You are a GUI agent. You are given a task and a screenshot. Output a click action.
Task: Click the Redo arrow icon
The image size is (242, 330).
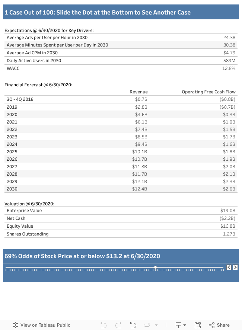coord(118,325)
